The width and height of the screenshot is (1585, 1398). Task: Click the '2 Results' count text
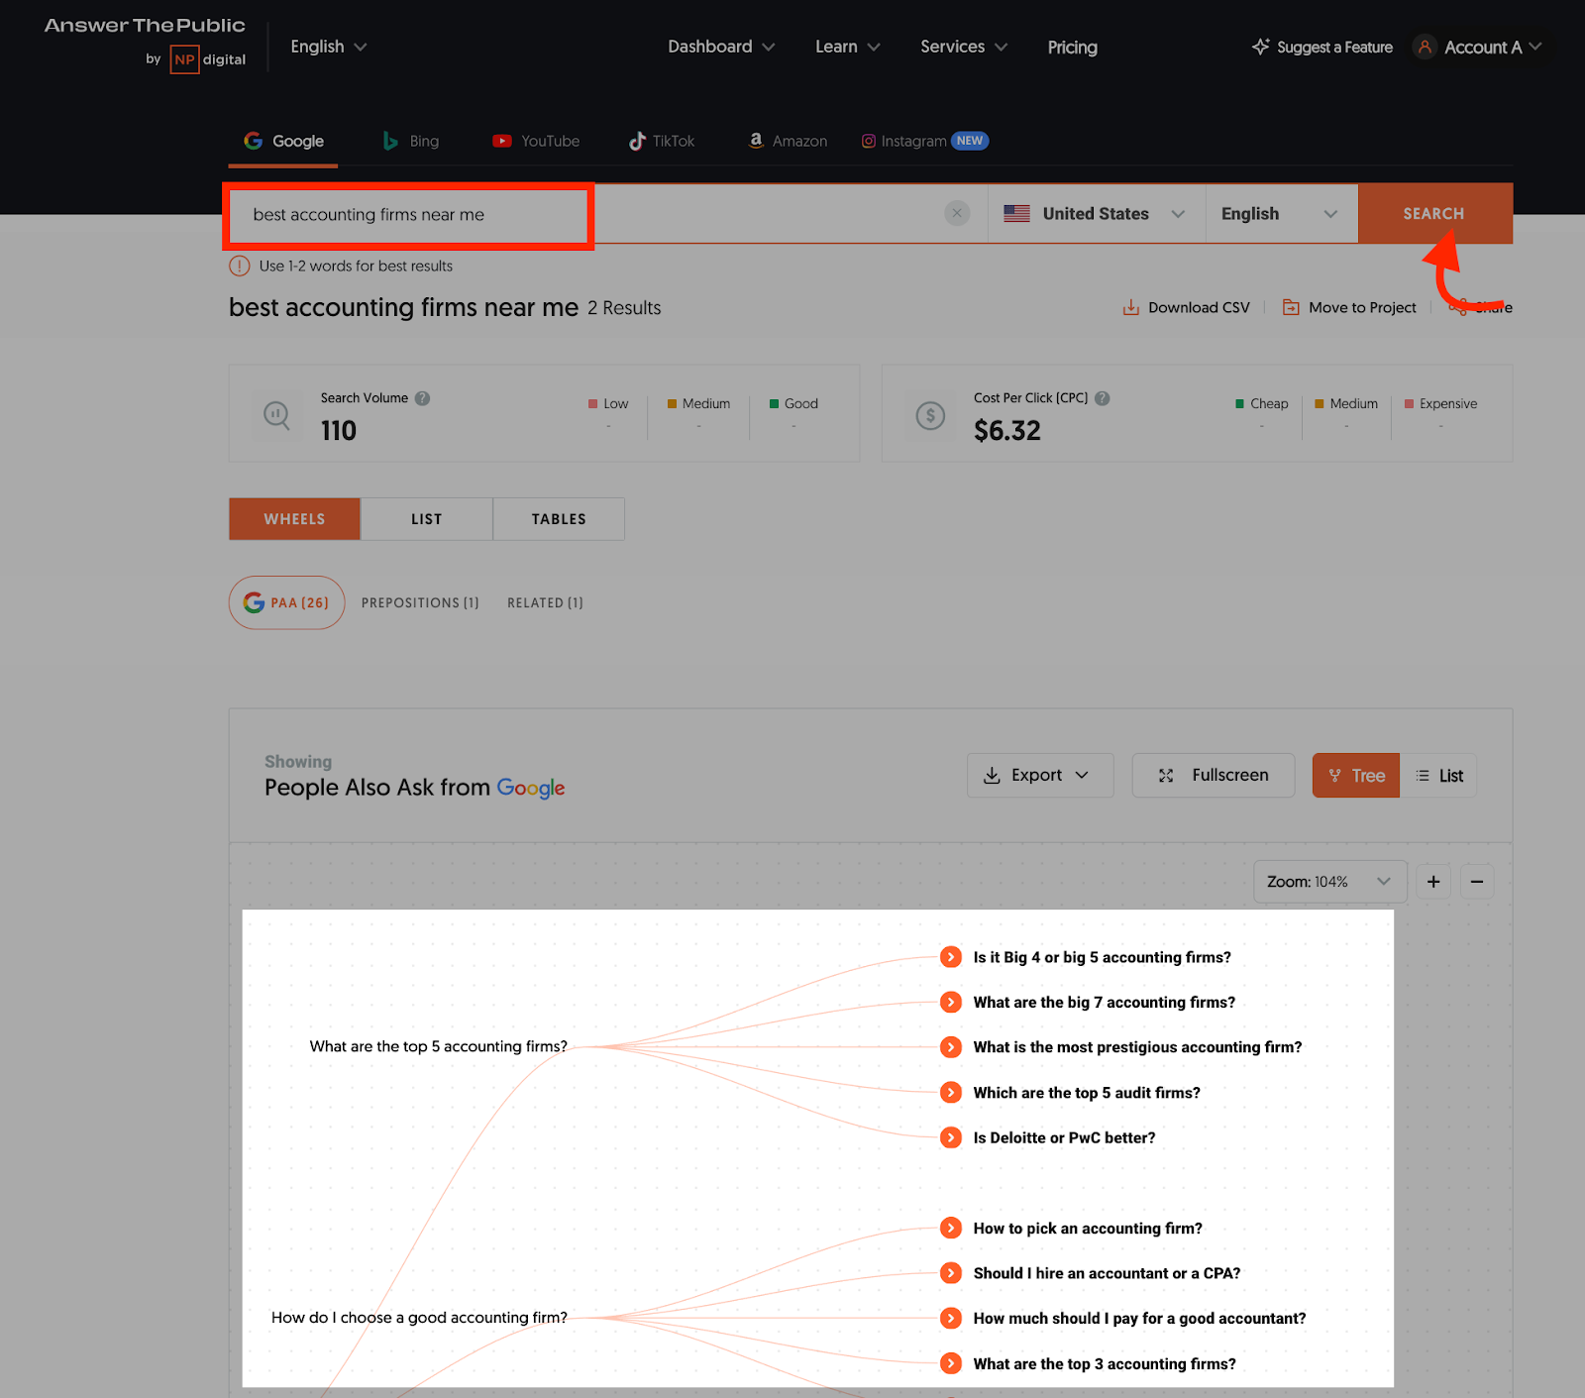pos(624,308)
